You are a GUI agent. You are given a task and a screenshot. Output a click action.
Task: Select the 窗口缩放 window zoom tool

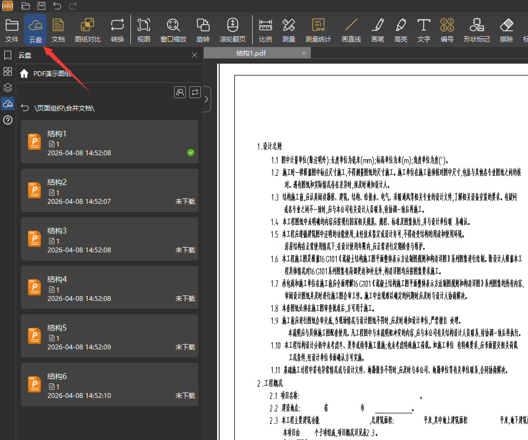pos(173,30)
